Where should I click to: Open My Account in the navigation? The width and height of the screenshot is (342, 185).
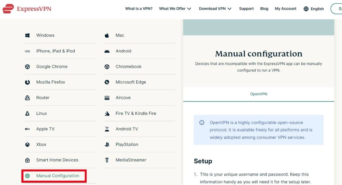[x=286, y=9]
